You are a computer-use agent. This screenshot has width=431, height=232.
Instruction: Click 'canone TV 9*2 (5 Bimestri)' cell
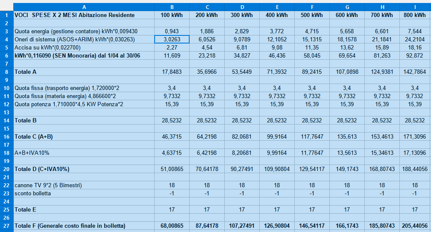(x=84, y=186)
